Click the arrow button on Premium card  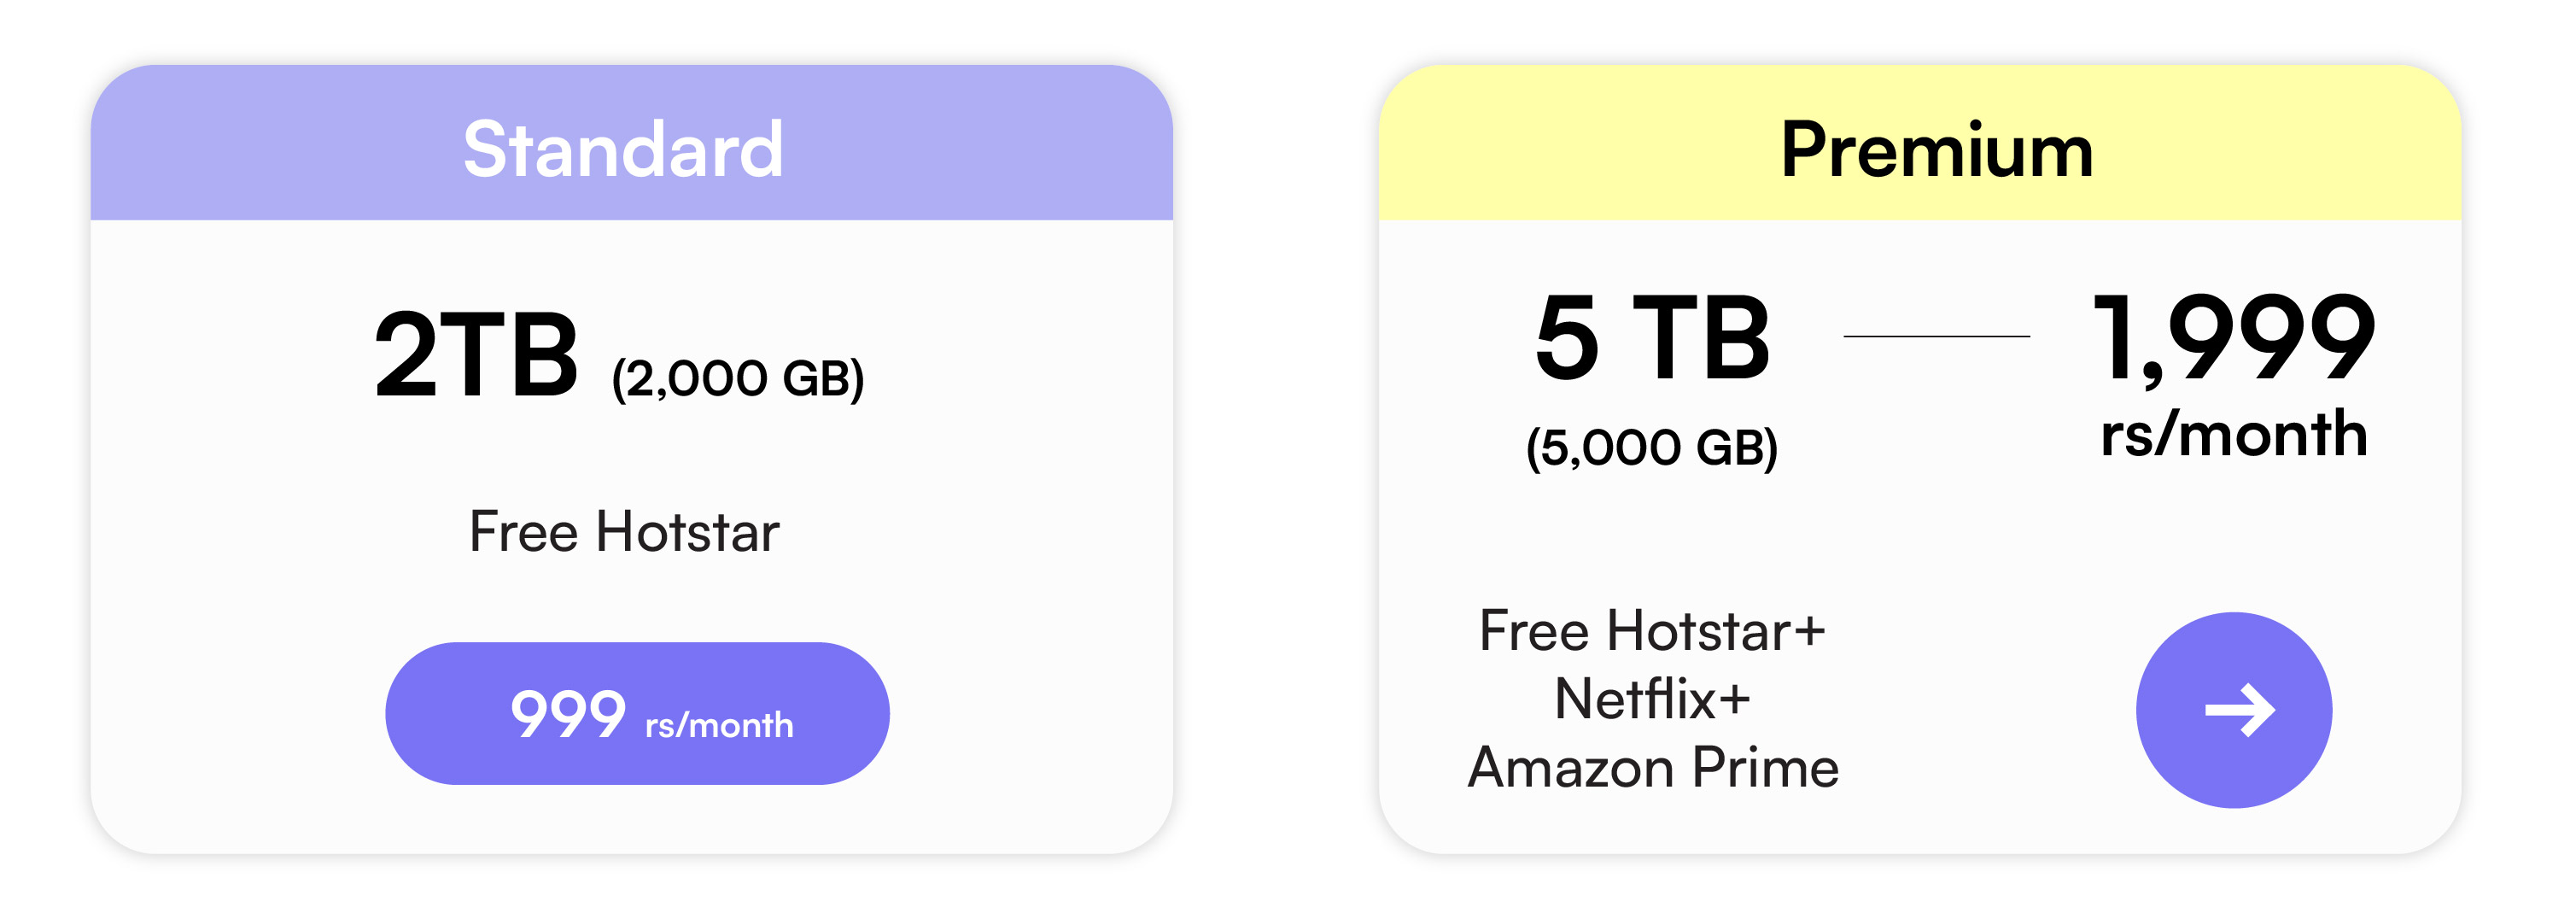click(2233, 710)
